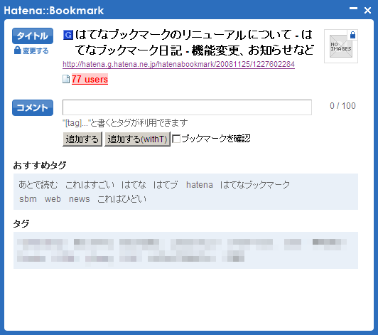Close the Hatena::Bookmark window
This screenshot has height=335, width=378.
[367, 10]
